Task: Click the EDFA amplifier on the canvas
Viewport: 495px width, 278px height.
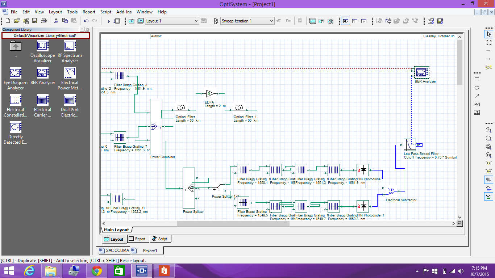Action: [x=210, y=93]
